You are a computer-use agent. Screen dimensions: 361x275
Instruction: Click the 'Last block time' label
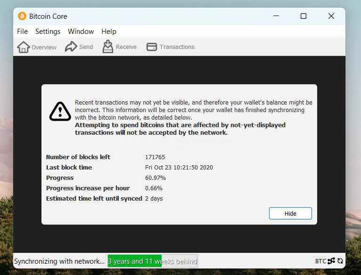point(69,167)
